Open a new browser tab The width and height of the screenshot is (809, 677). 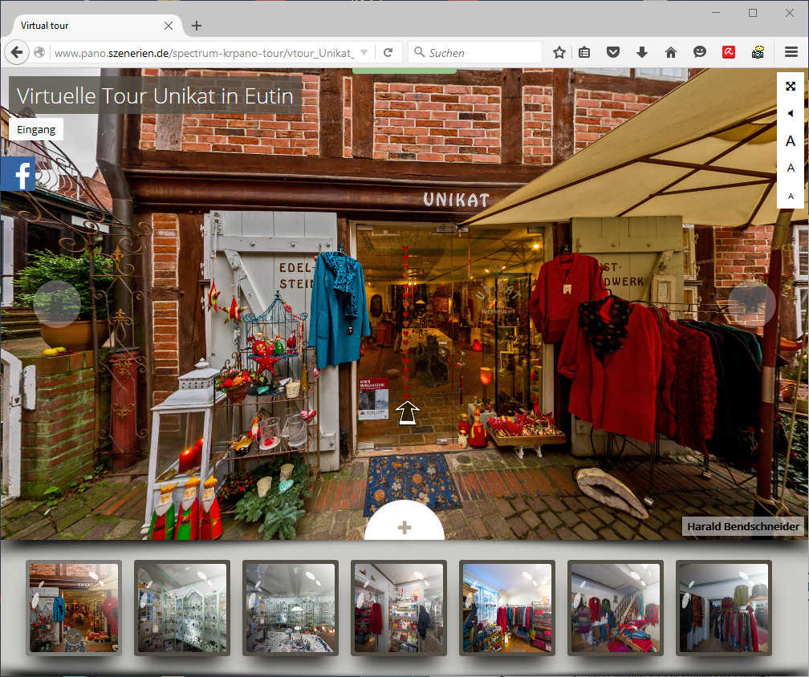click(x=197, y=26)
